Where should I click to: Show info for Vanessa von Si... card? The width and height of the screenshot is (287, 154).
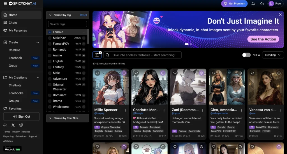point(279,73)
